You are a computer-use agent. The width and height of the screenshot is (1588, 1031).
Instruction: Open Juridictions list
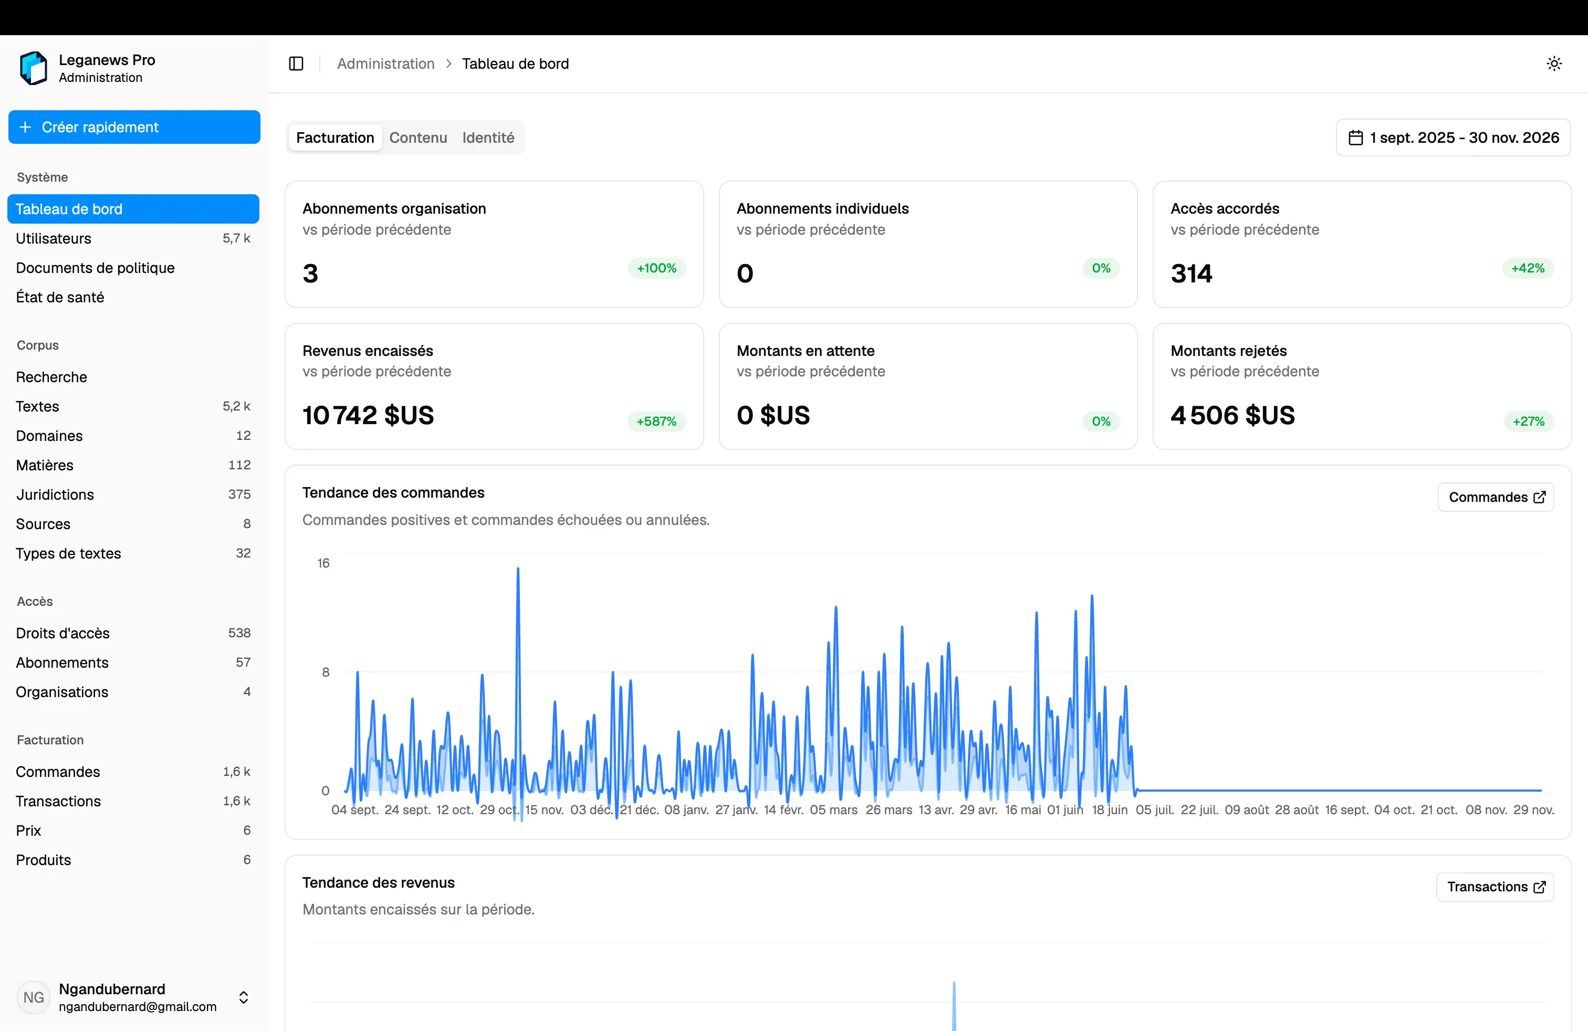click(133, 494)
